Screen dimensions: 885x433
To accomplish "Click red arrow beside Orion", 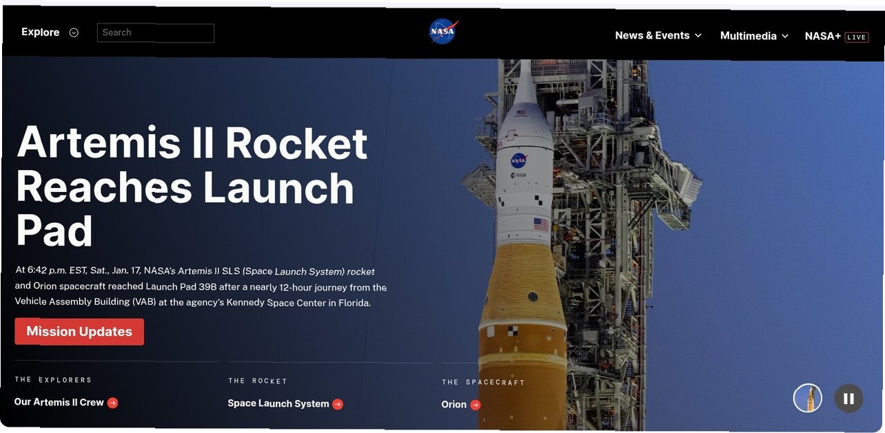I will point(476,405).
